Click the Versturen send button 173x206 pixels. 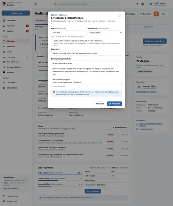pos(115,104)
